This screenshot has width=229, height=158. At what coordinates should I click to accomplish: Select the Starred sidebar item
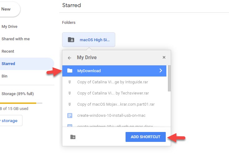click(8, 64)
